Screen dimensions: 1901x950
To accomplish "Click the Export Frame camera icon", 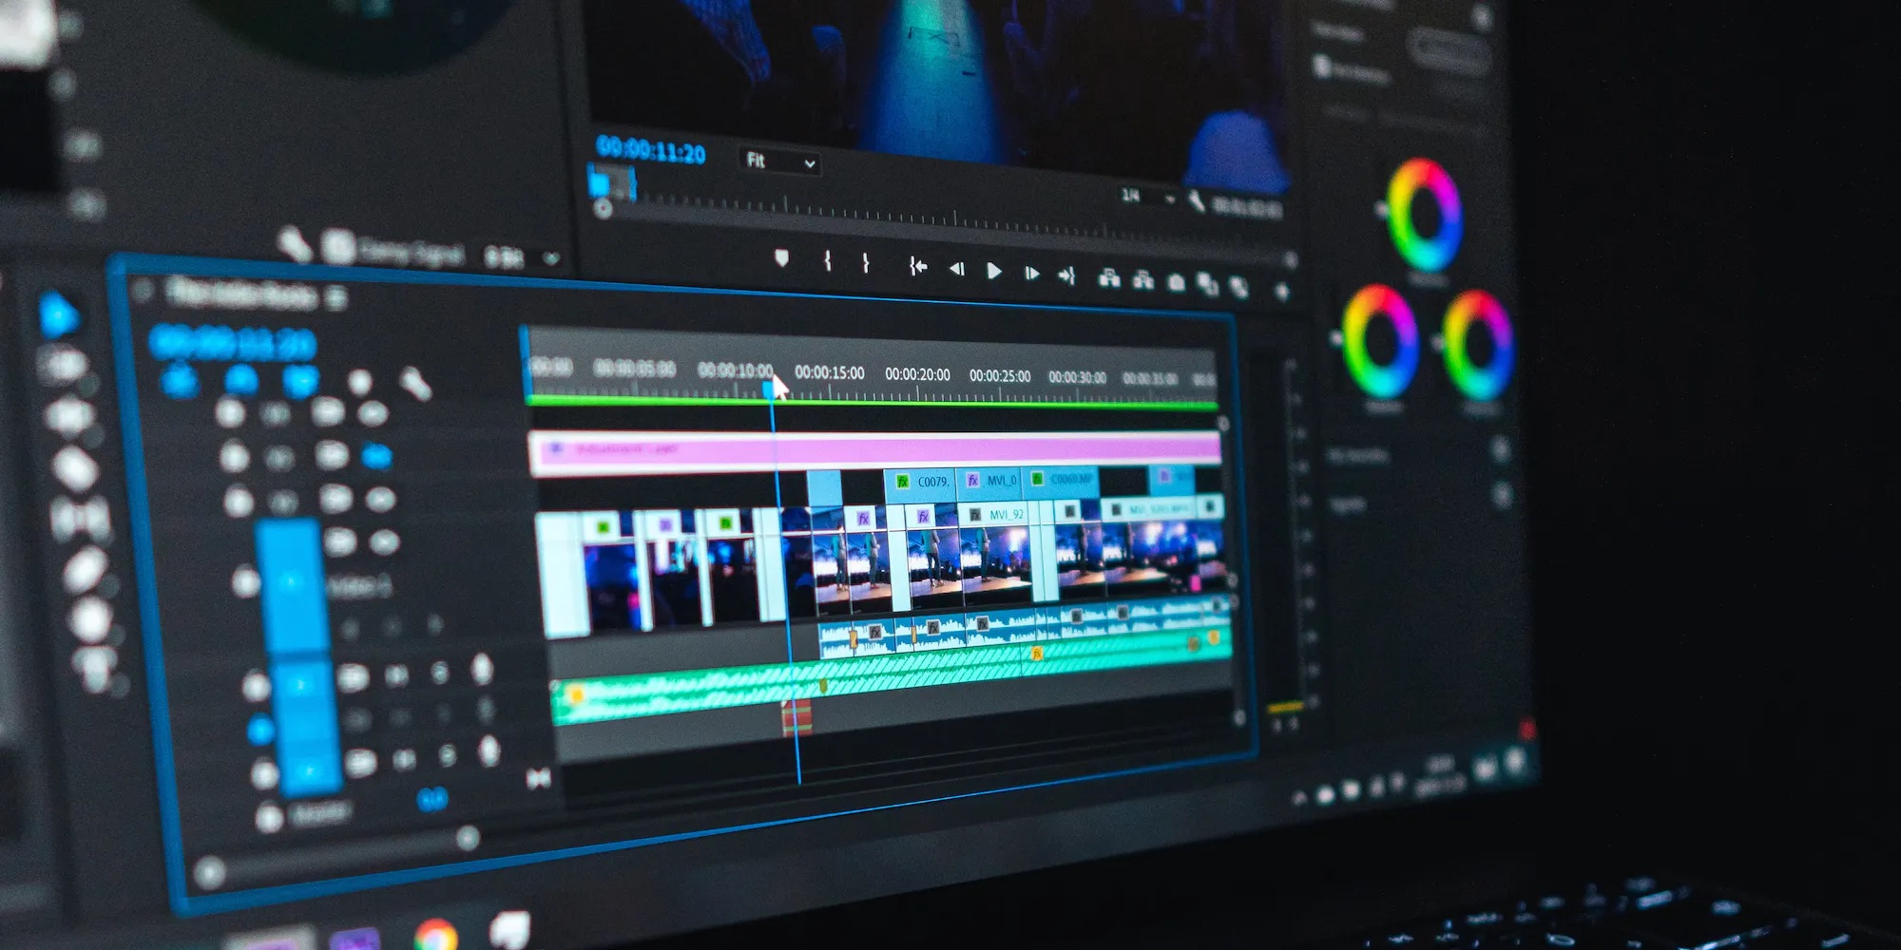I will tap(1177, 281).
